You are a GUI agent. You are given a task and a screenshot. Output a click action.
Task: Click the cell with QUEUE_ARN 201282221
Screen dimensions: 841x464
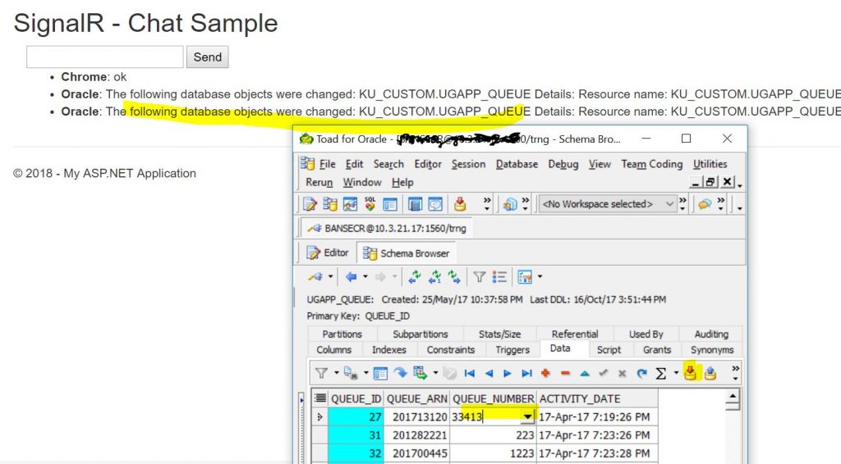coord(416,435)
